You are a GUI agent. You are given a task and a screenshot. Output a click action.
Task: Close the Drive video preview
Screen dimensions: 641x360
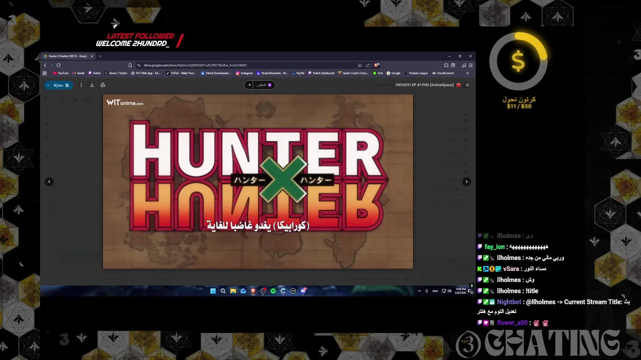tap(467, 85)
